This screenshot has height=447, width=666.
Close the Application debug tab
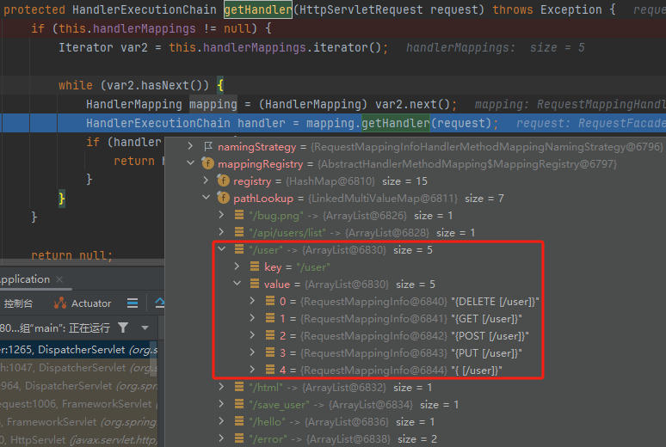click(x=59, y=279)
